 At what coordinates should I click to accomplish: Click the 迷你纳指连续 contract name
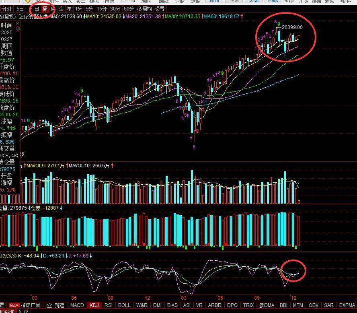click(33, 16)
